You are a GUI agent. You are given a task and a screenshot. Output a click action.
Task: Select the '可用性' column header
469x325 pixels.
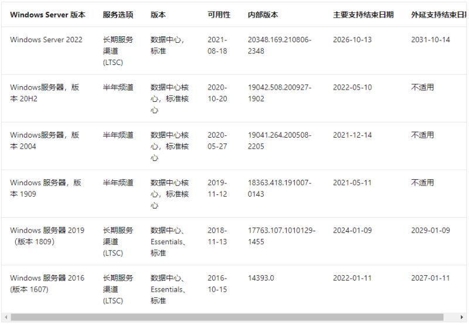pyautogui.click(x=219, y=15)
